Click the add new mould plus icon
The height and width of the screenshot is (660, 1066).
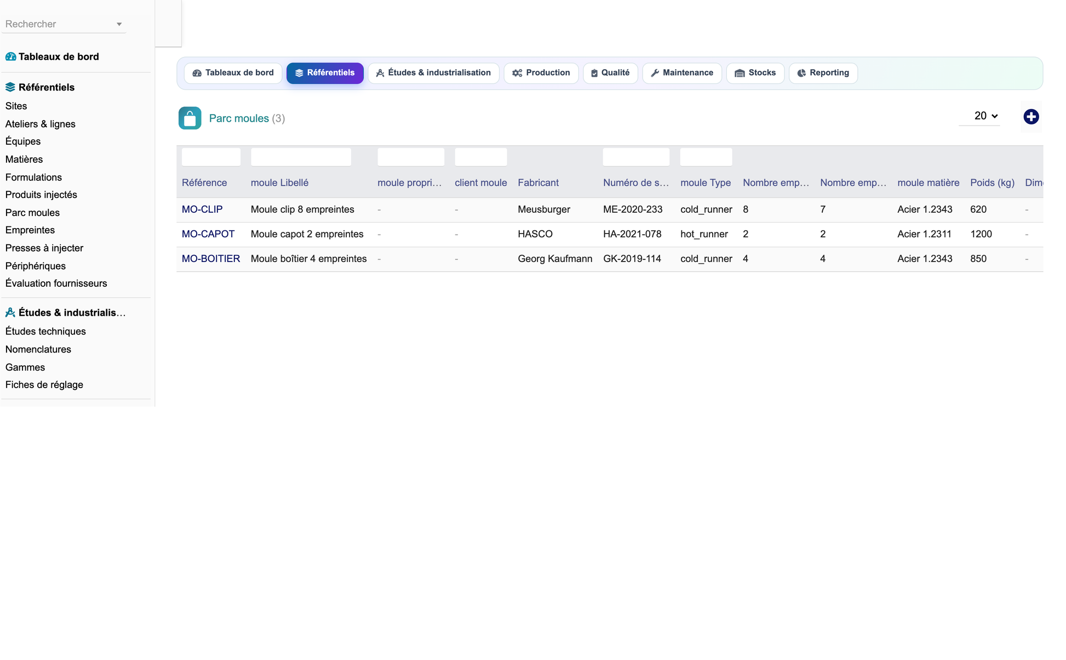(x=1031, y=117)
